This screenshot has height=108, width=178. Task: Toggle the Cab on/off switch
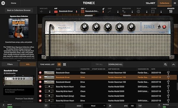(103, 12)
